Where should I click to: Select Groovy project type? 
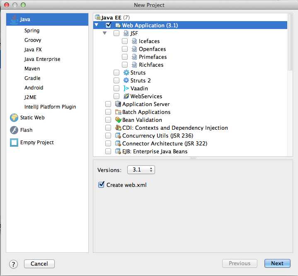(x=33, y=40)
